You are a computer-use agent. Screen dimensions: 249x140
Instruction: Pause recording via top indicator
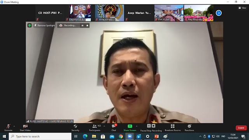click(x=82, y=26)
